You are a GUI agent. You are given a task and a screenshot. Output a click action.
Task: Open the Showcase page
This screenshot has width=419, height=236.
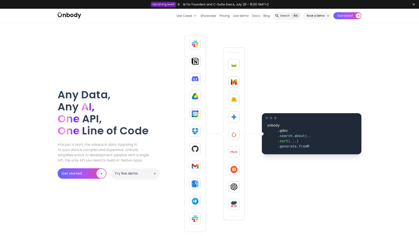click(x=208, y=16)
